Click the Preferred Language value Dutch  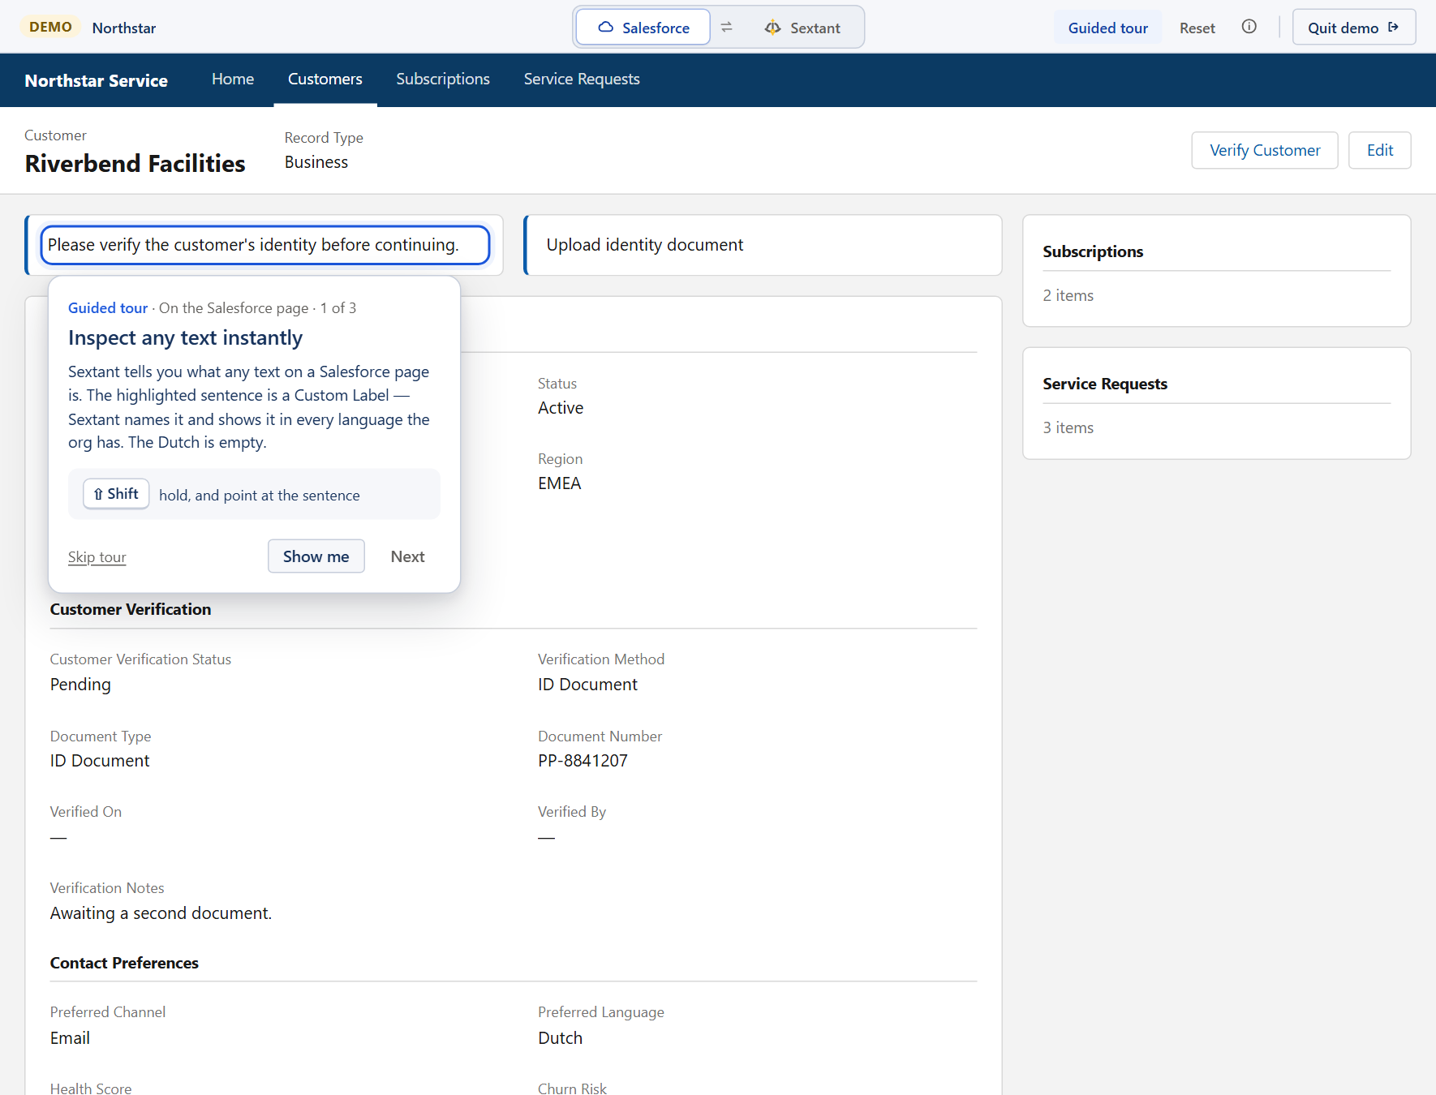(x=560, y=1038)
